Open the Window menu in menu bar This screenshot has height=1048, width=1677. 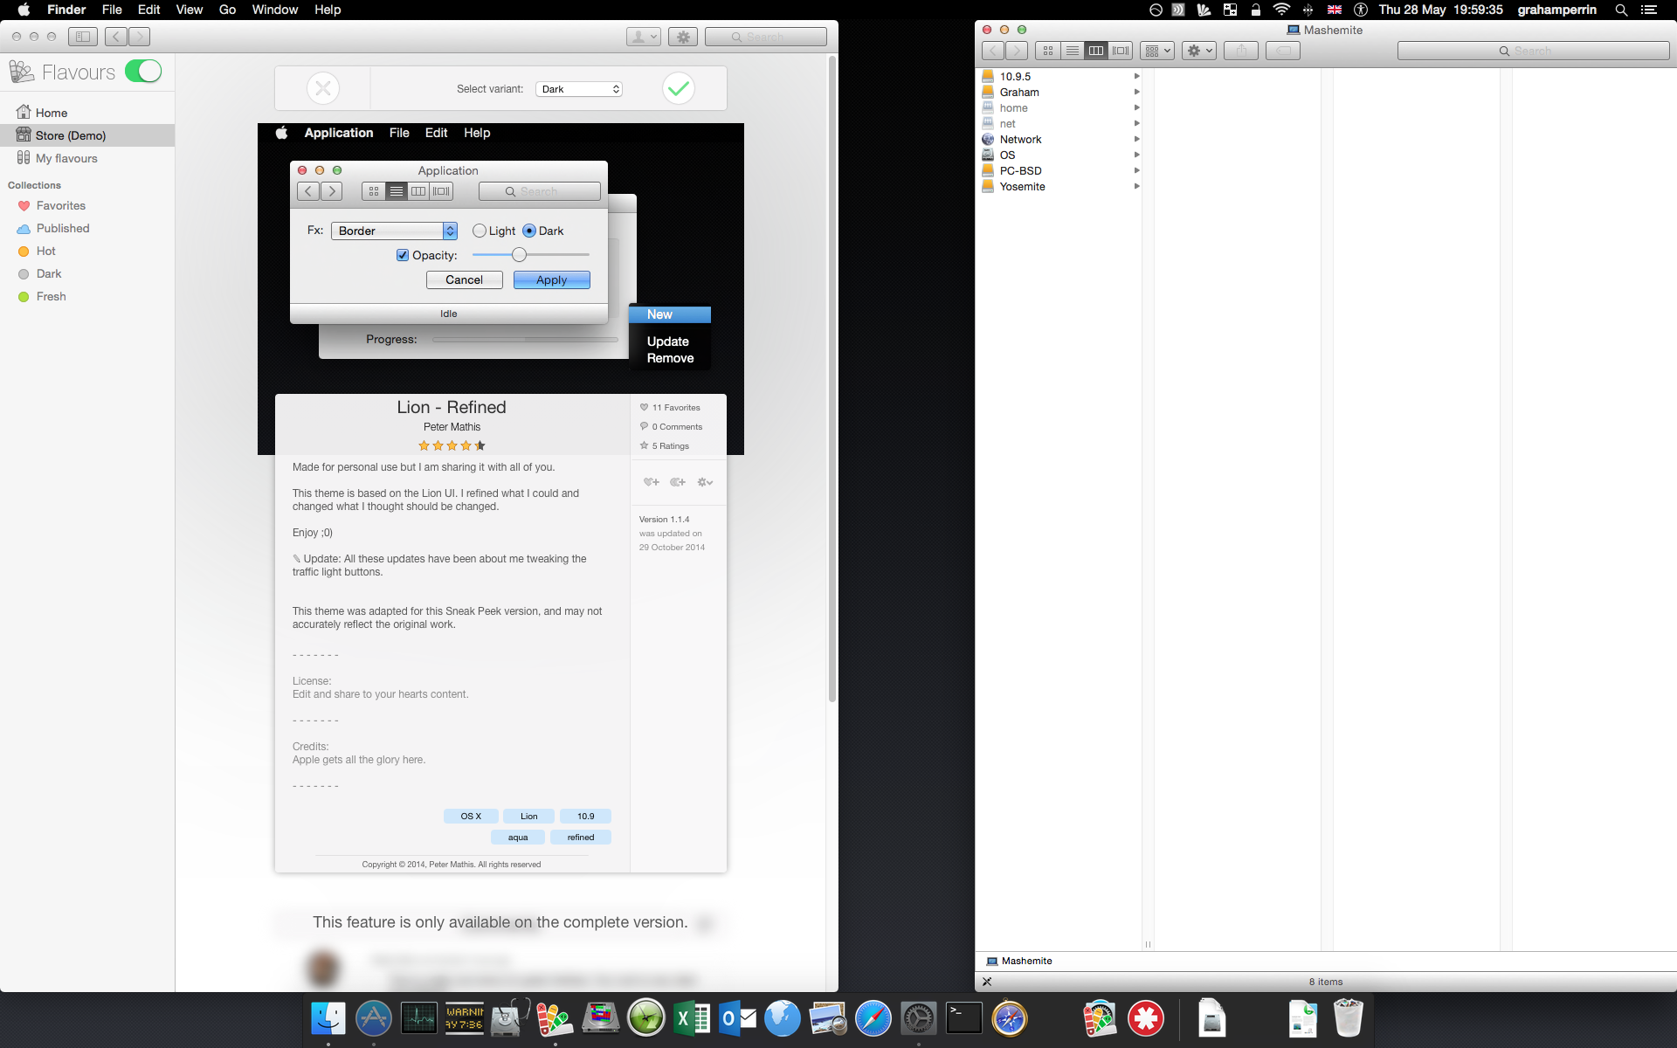coord(275,10)
